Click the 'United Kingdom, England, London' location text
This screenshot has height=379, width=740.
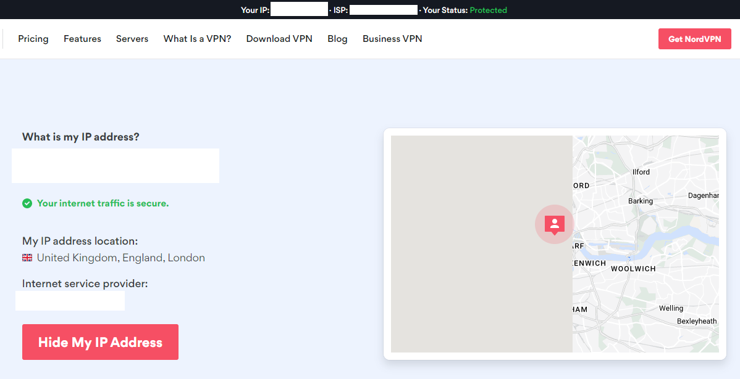[x=121, y=258]
